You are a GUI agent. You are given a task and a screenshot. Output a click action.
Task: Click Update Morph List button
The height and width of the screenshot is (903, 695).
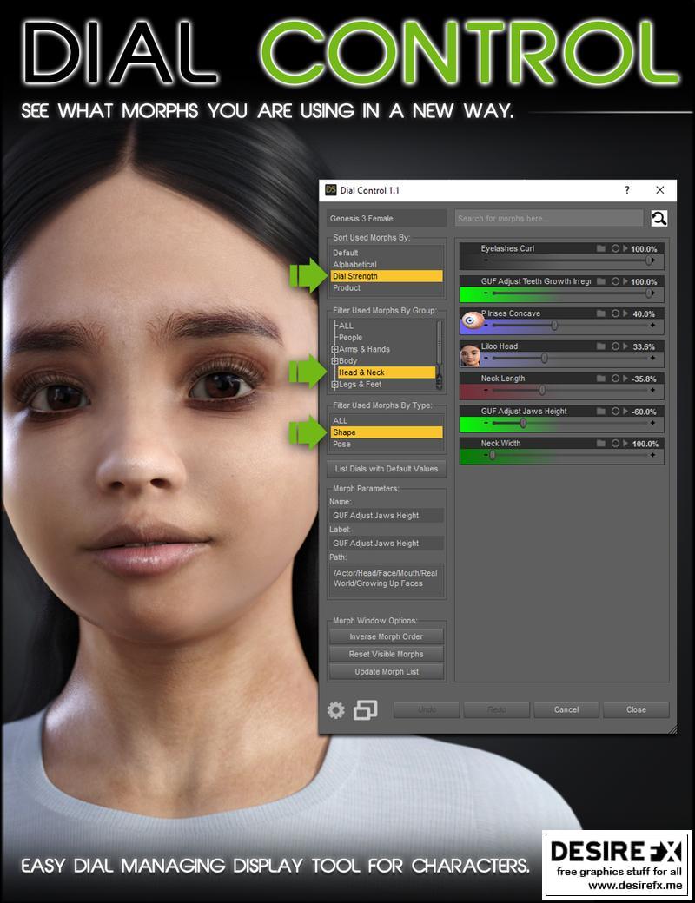point(386,671)
